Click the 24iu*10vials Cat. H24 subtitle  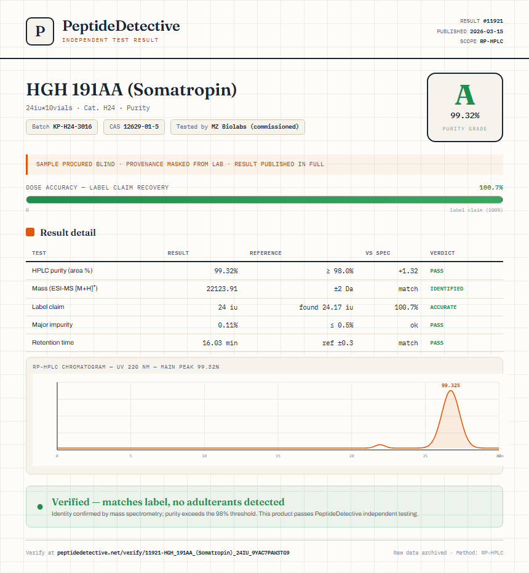[88, 108]
